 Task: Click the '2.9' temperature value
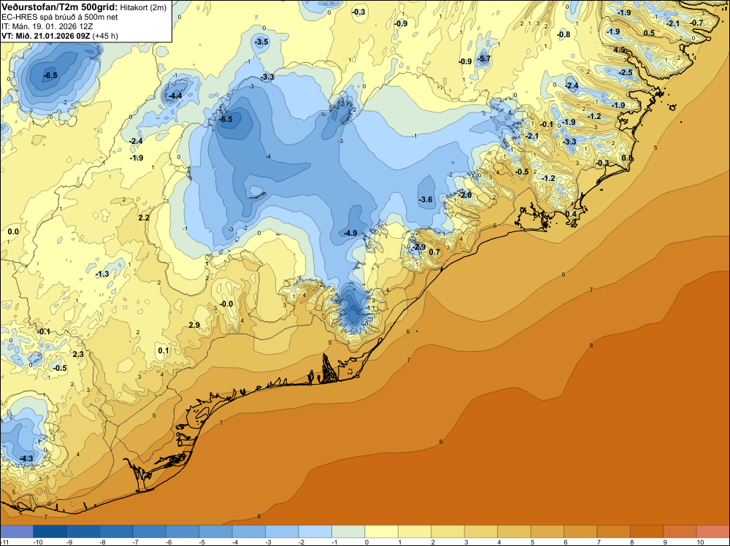(194, 325)
